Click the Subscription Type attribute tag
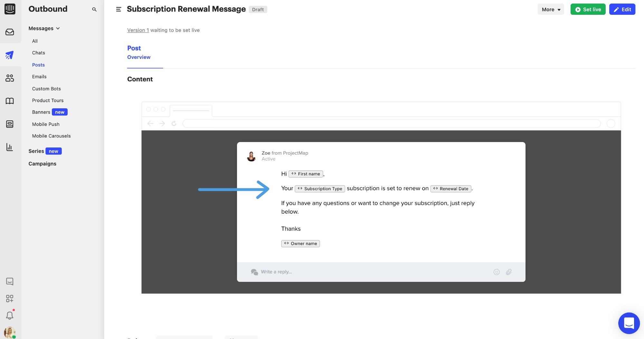This screenshot has width=644, height=339. point(320,189)
